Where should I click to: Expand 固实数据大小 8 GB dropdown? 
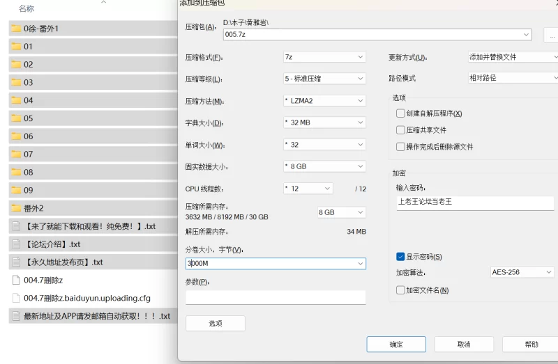click(x=324, y=166)
